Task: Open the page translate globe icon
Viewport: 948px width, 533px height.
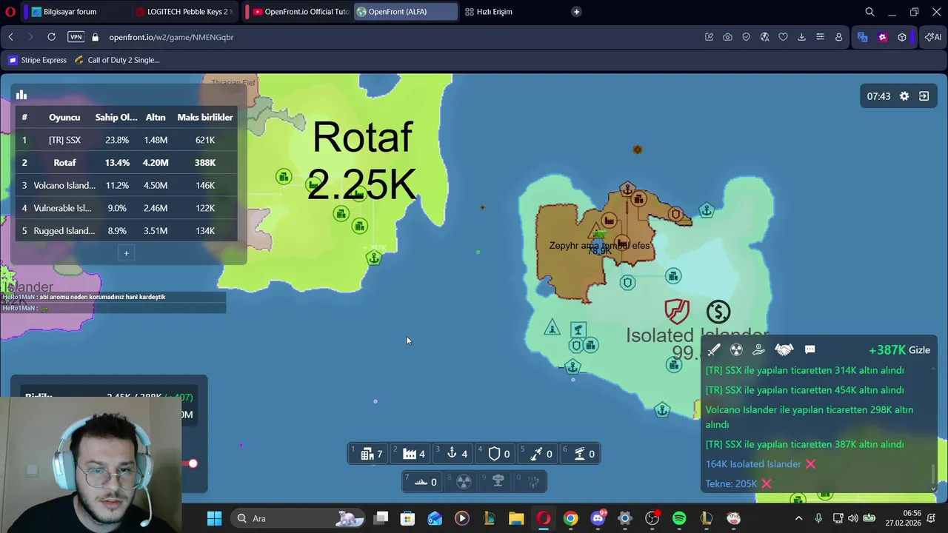Action: coord(764,37)
